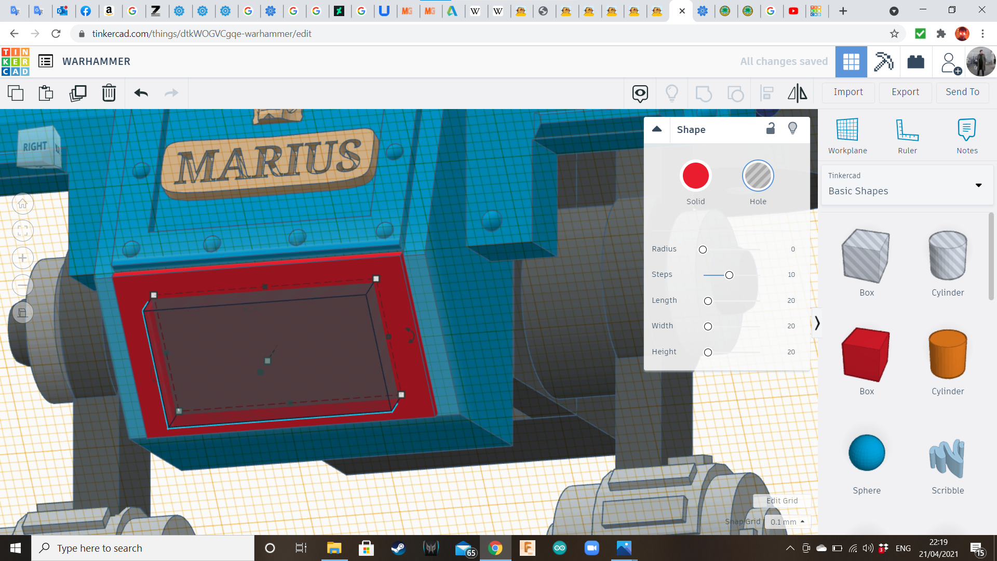Click the Import button
The width and height of the screenshot is (997, 561).
click(848, 92)
